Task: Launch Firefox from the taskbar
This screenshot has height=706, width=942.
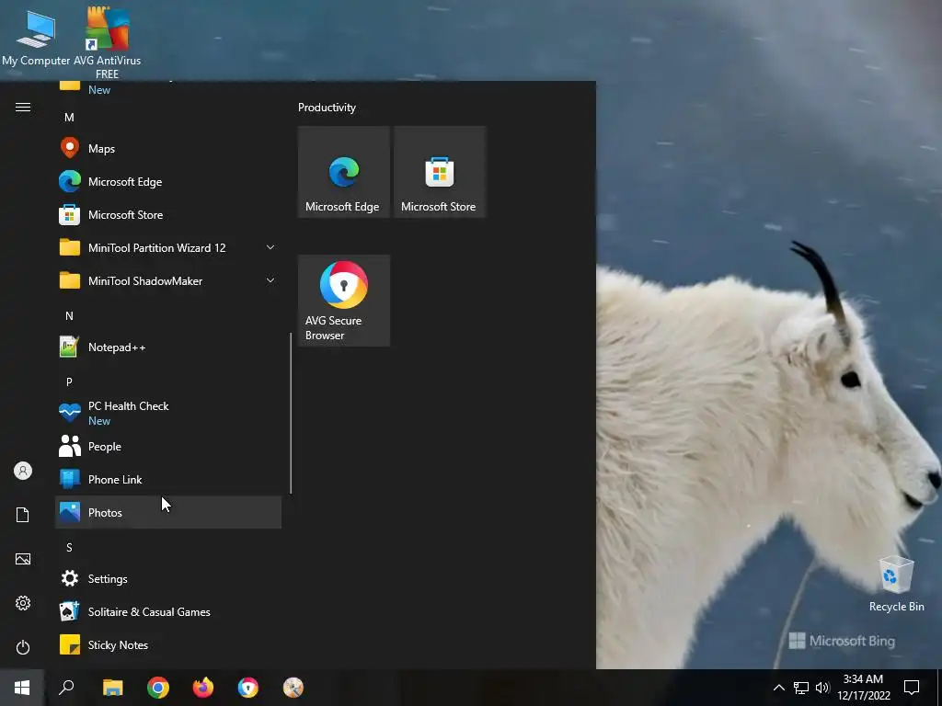Action: coord(203,688)
